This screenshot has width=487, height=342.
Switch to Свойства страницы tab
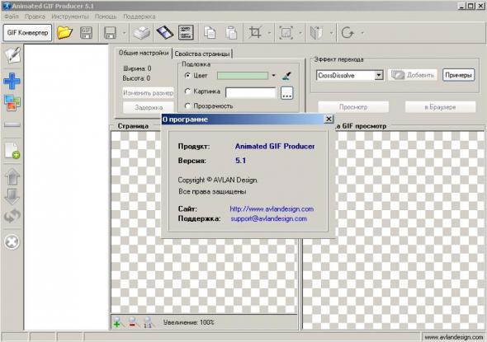point(202,54)
